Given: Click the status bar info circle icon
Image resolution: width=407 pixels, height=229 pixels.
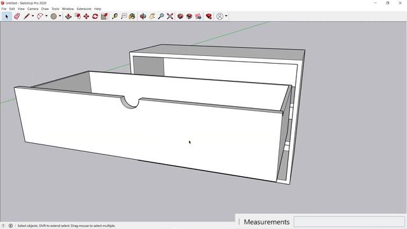Looking at the screenshot, I should [11, 226].
